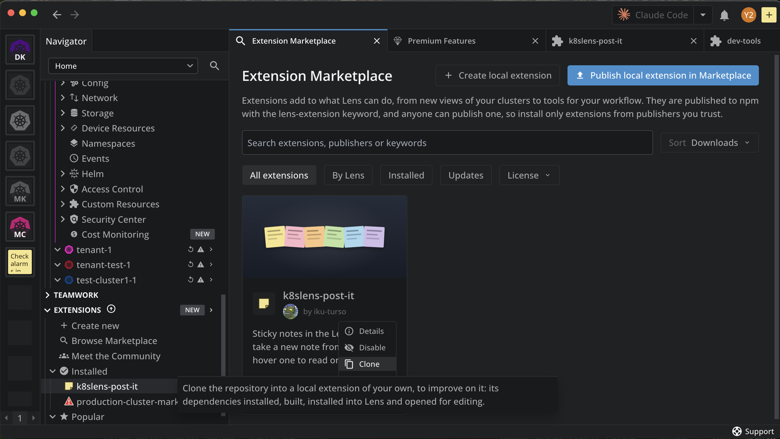This screenshot has height=439, width=780.
Task: Click the red warning icon of production-cluster-mark
Action: coord(69,401)
